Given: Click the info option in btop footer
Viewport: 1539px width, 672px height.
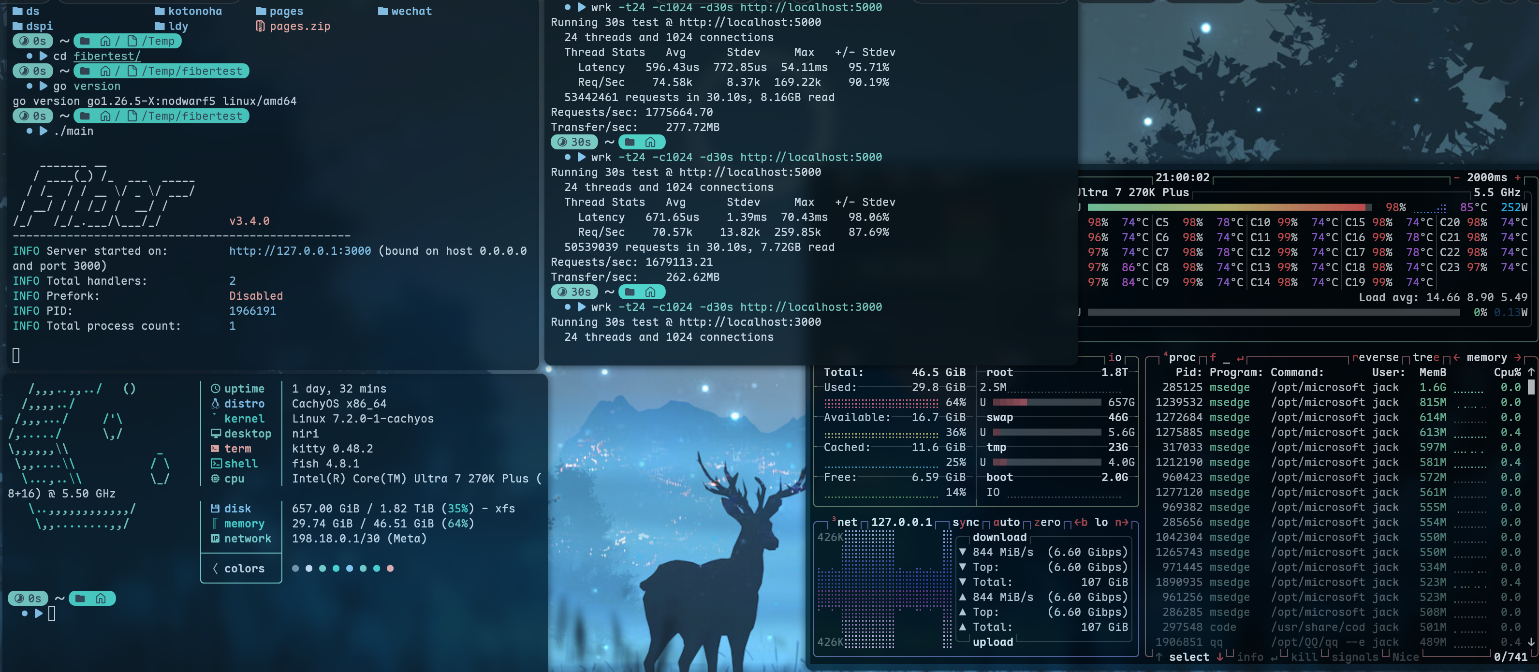Looking at the screenshot, I should pos(1250,657).
